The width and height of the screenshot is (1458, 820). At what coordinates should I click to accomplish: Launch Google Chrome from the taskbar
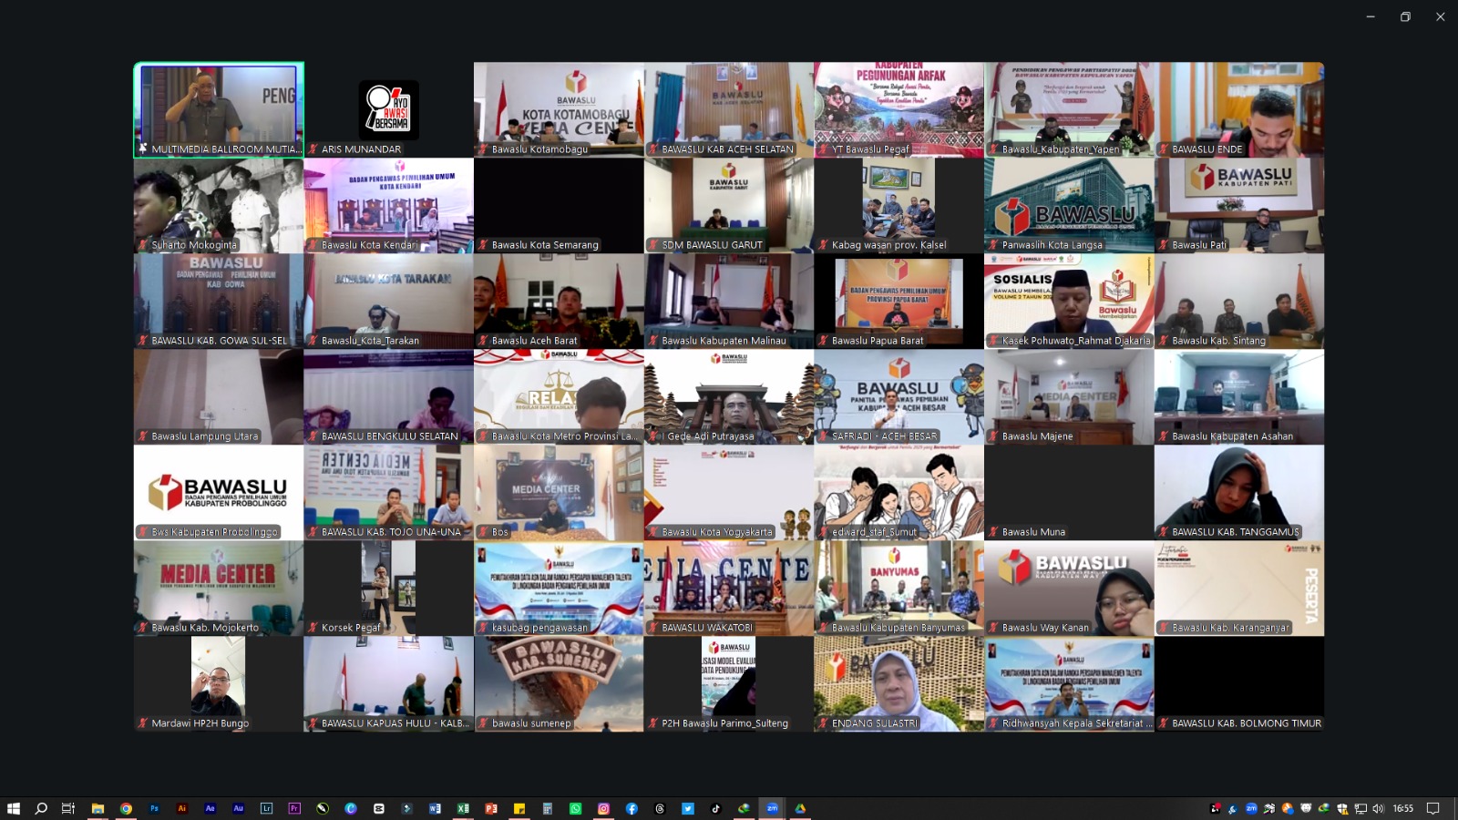pos(126,808)
